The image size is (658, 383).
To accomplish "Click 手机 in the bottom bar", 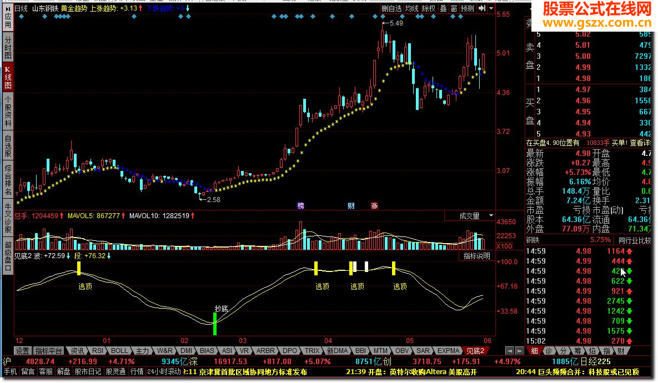I will click(10, 372).
